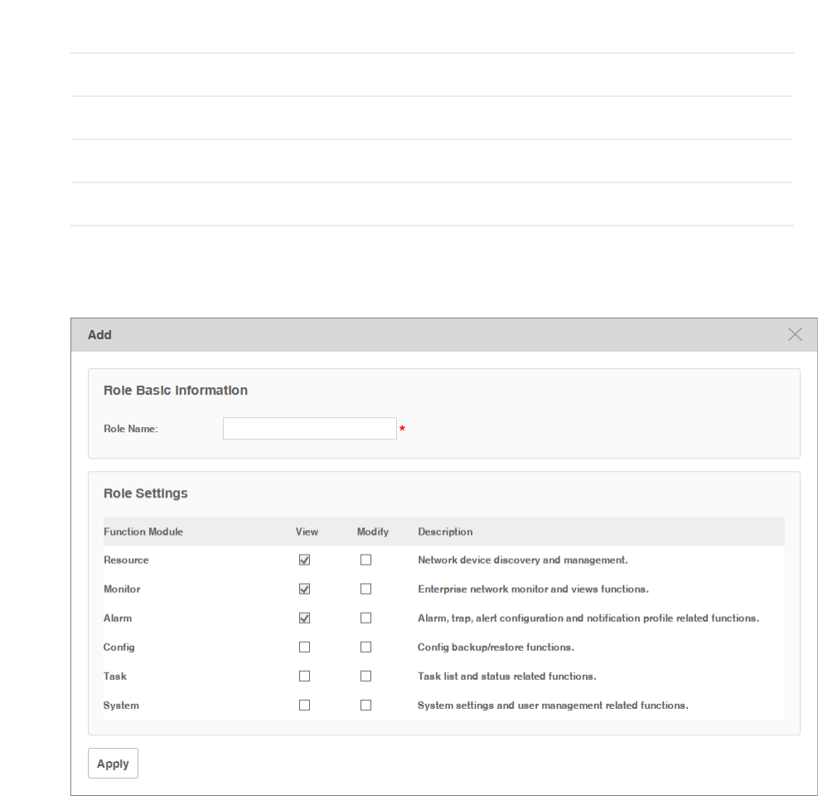Screen dimensions: 818x796
Task: Click the Apply button
Action: click(114, 764)
